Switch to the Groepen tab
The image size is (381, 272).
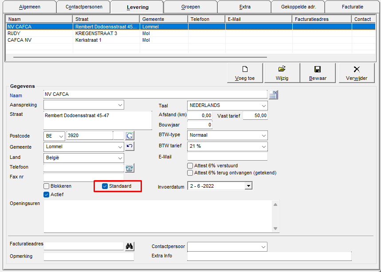pos(191,7)
